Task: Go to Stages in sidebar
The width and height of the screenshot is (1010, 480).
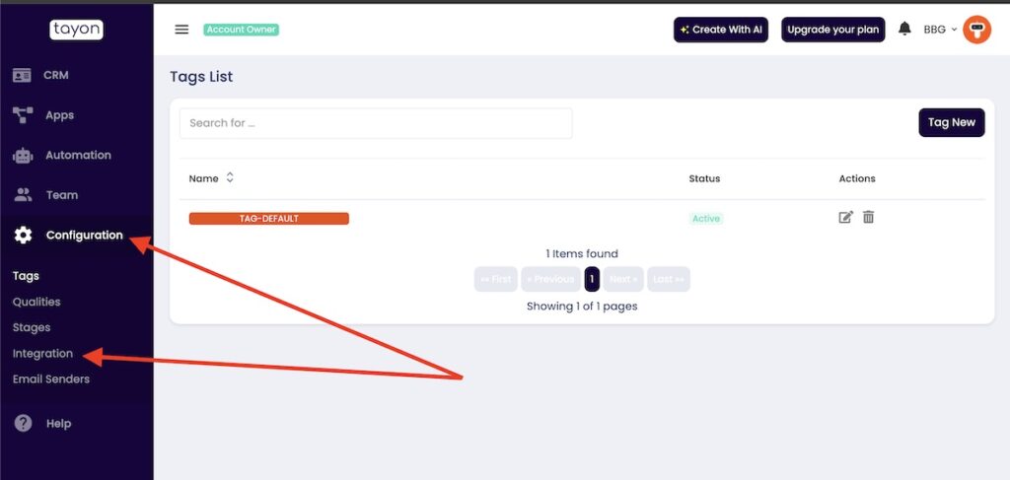Action: 31,327
